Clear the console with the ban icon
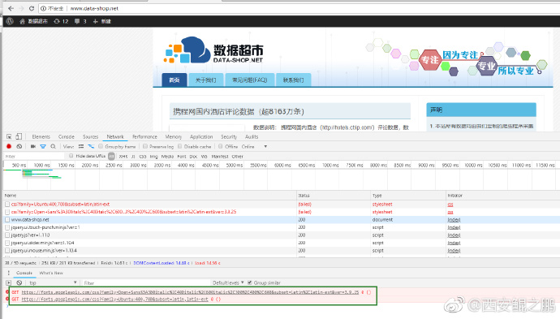This screenshot has height=319, width=560. [x=19, y=282]
